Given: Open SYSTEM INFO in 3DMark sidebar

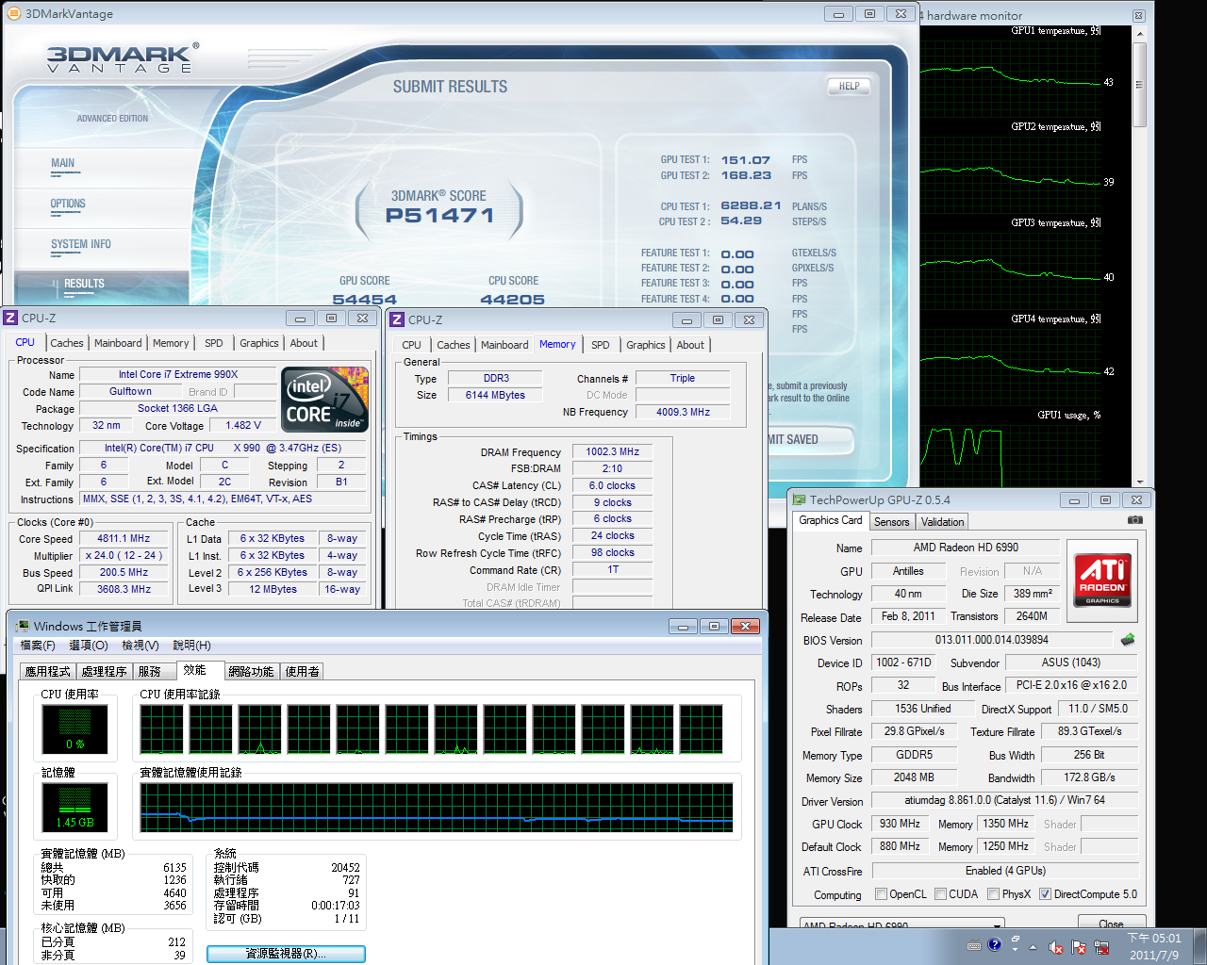Looking at the screenshot, I should (x=81, y=244).
